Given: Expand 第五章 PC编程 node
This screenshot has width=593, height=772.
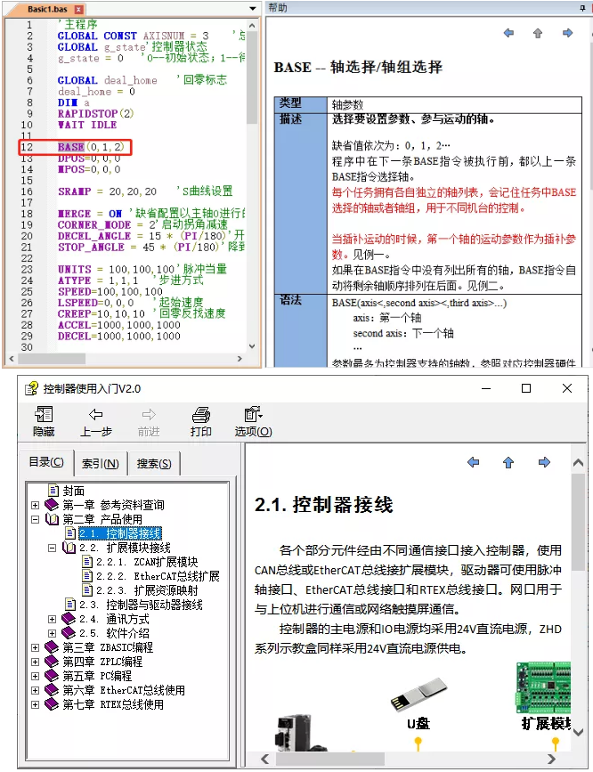Looking at the screenshot, I should coord(35,676).
